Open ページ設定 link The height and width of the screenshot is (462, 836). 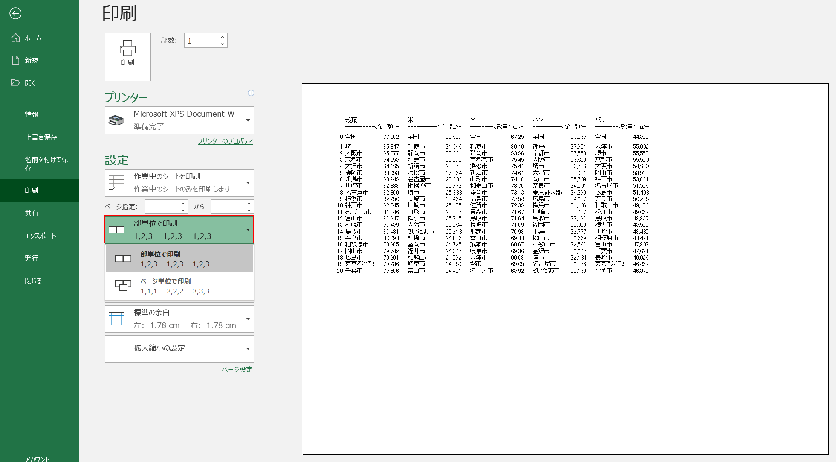click(x=237, y=369)
